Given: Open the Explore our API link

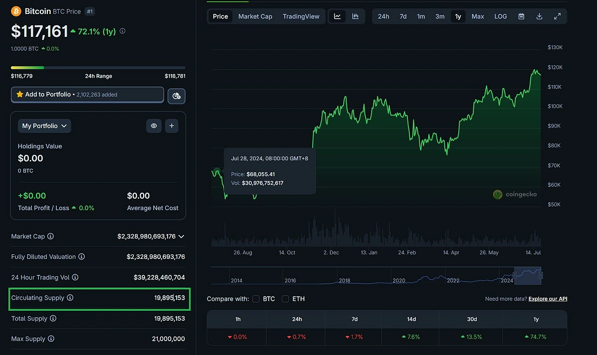Looking at the screenshot, I should point(548,299).
